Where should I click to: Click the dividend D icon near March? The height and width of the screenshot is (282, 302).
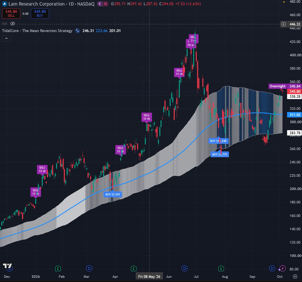[89, 268]
